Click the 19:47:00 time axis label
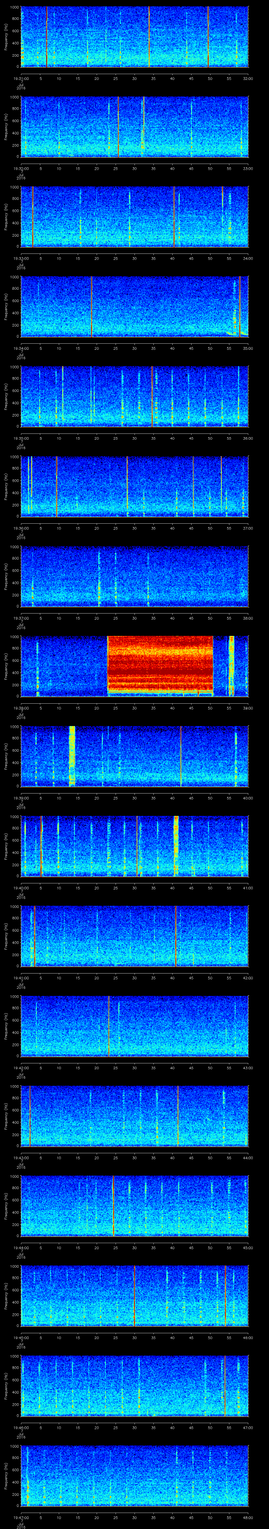The width and height of the screenshot is (269, 1529). tap(21, 1517)
